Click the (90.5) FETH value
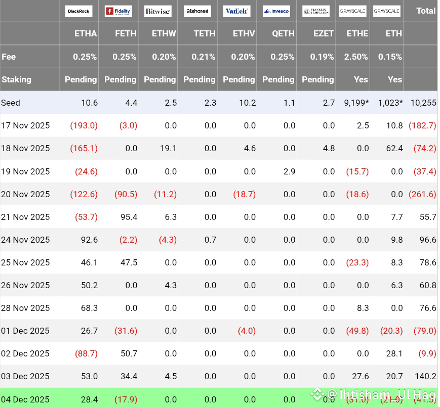The height and width of the screenshot is (407, 440). pos(126,194)
